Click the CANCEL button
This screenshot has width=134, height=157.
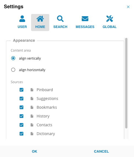[x=101, y=152]
